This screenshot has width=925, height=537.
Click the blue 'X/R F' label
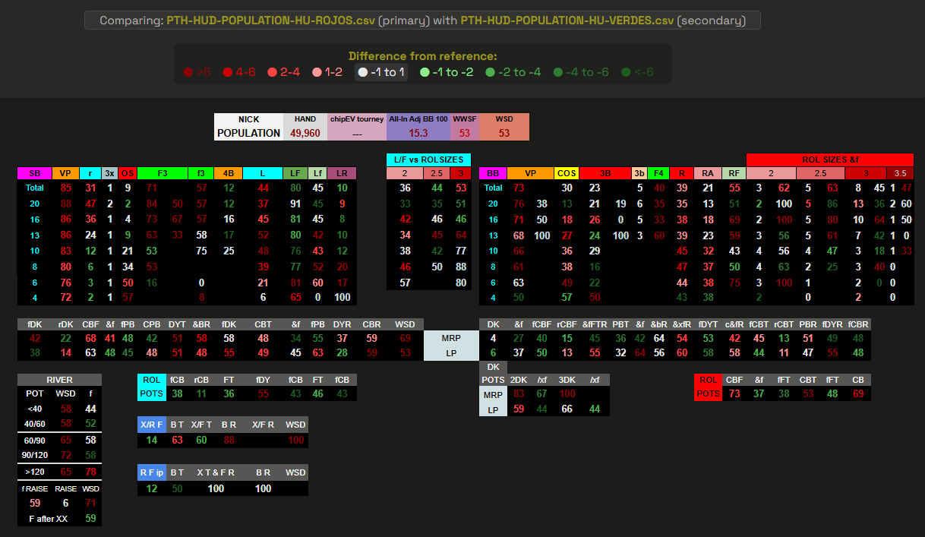tap(151, 424)
